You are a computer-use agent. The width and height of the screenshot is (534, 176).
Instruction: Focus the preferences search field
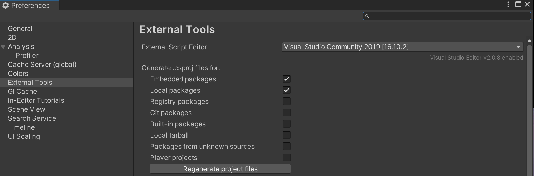point(450,16)
